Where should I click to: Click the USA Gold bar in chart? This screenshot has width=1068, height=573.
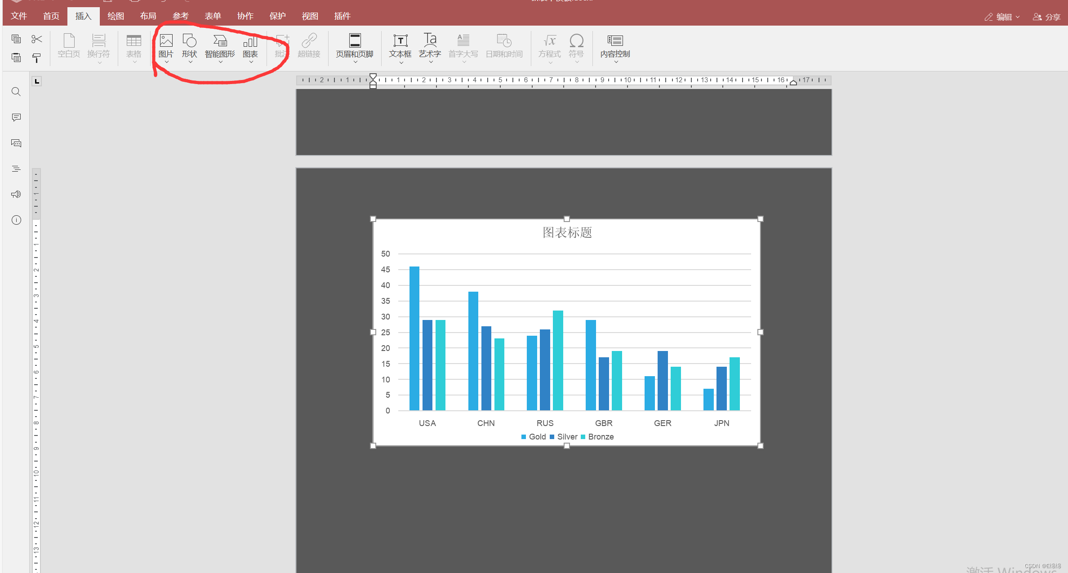coord(414,338)
